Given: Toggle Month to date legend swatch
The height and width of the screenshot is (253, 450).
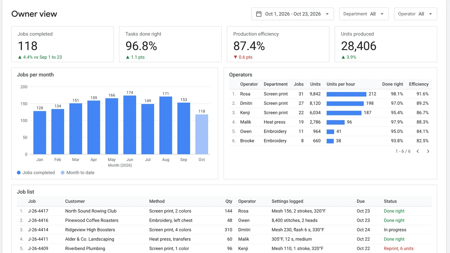Looking at the screenshot, I should point(63,173).
